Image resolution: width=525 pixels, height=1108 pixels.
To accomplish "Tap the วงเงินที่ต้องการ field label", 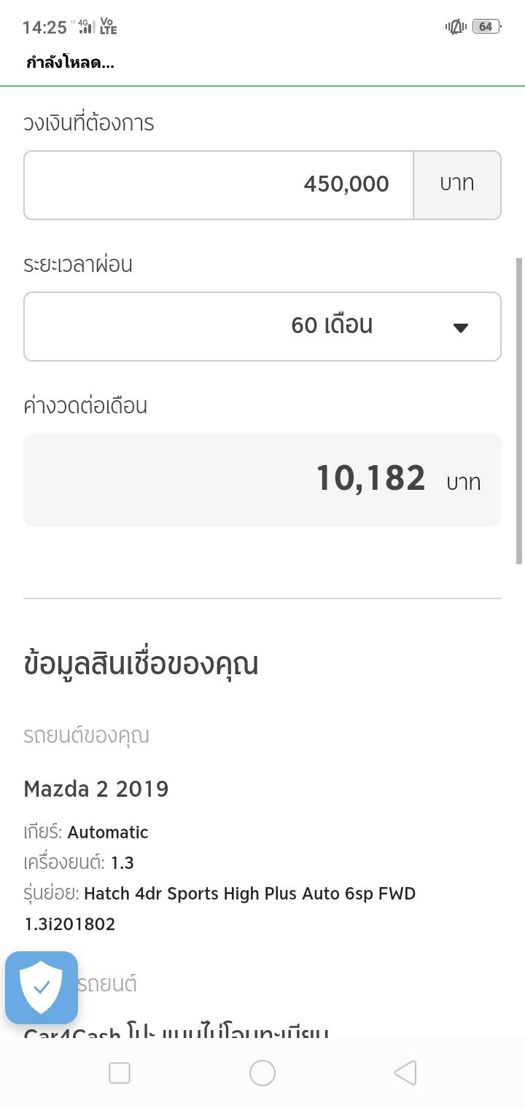I will tap(88, 123).
